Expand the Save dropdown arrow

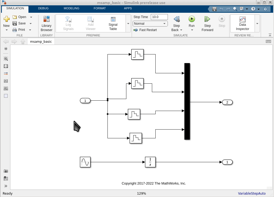point(31,24)
